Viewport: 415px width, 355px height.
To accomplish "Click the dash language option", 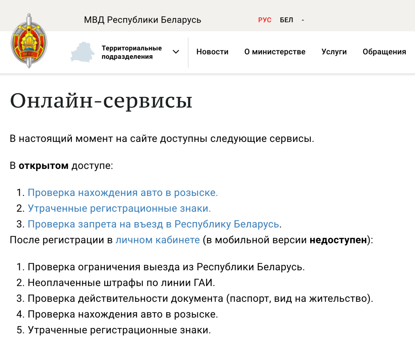I will 303,20.
